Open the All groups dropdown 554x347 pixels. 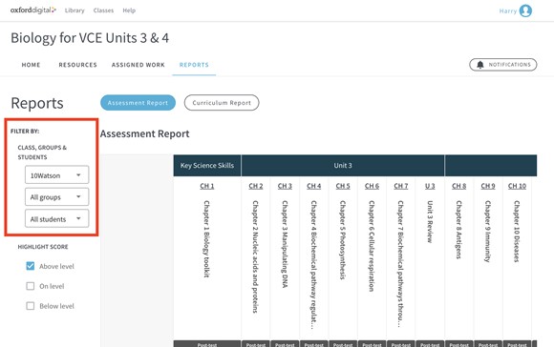[57, 196]
